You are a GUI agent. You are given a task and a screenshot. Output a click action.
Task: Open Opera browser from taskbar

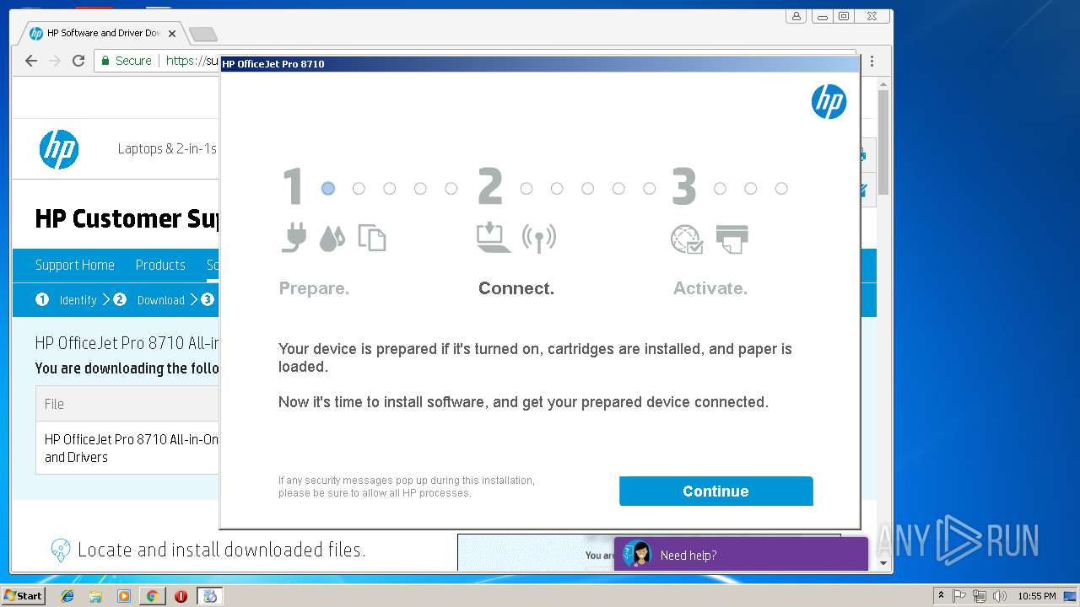tap(181, 596)
